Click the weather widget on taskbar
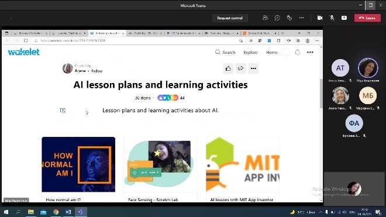 (x=303, y=212)
